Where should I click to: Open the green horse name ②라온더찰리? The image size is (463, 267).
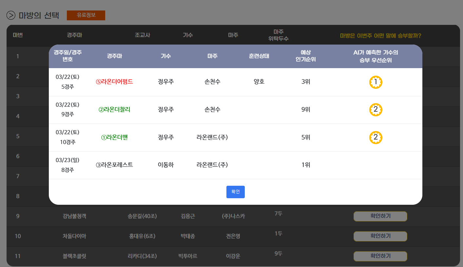click(114, 110)
